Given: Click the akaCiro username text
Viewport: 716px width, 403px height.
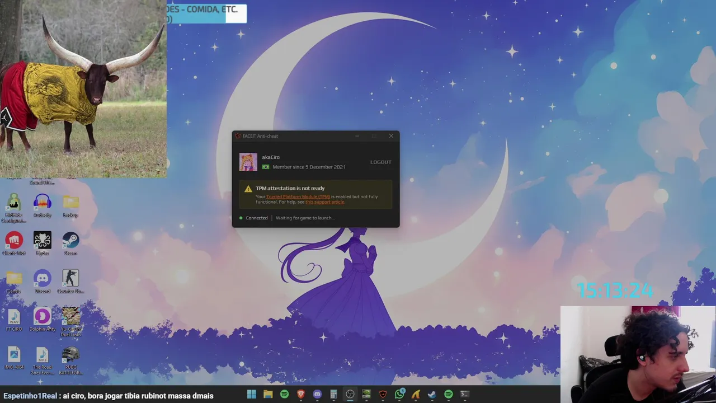Looking at the screenshot, I should (x=271, y=157).
